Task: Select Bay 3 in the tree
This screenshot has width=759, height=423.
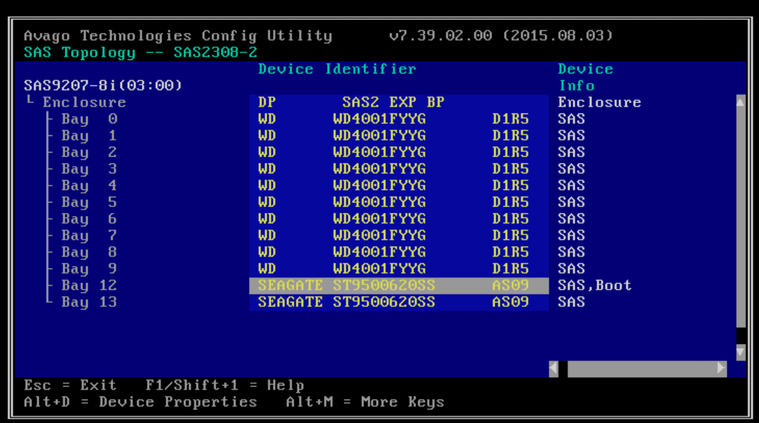Action: (89, 169)
